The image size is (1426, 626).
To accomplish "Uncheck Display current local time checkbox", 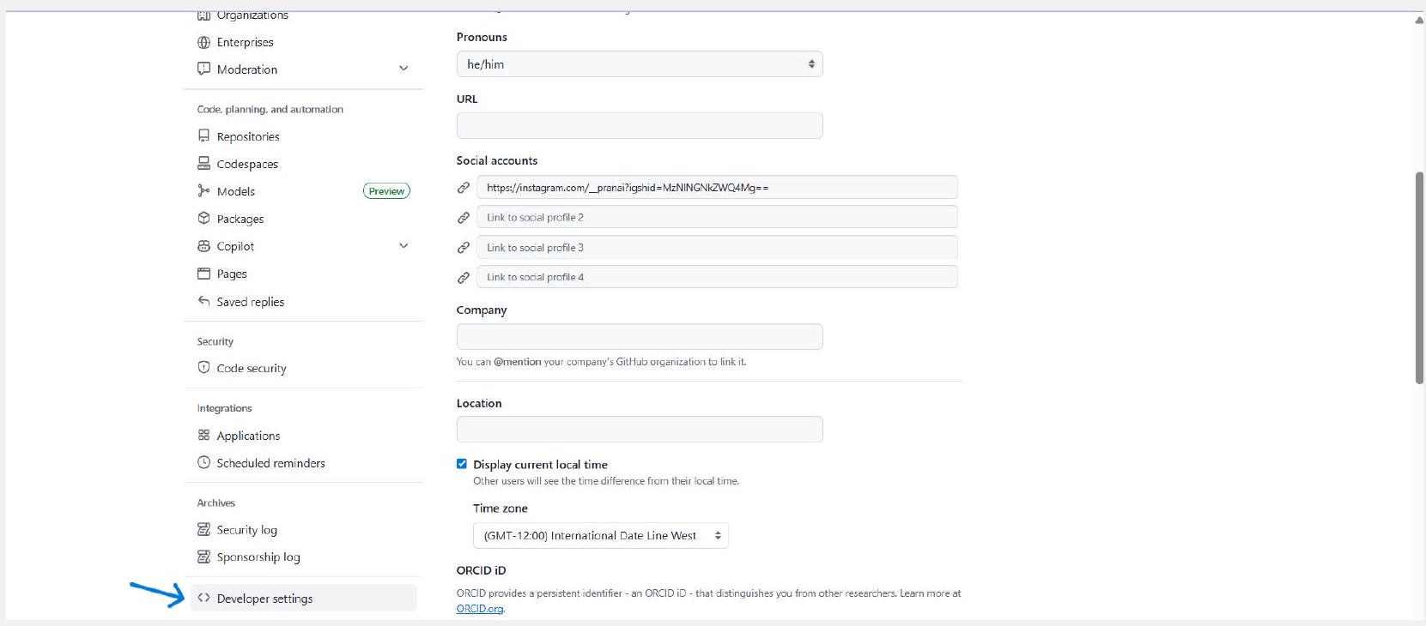I will tap(462, 464).
